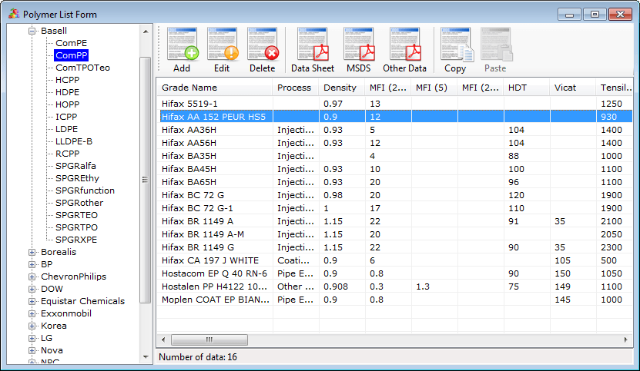Select SPGRfunction in the tree
Image resolution: width=640 pixels, height=371 pixels.
pyautogui.click(x=85, y=190)
